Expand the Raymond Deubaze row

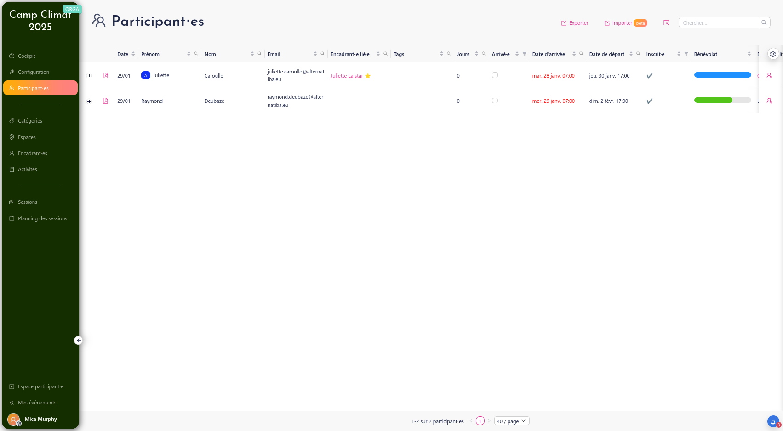coord(89,101)
